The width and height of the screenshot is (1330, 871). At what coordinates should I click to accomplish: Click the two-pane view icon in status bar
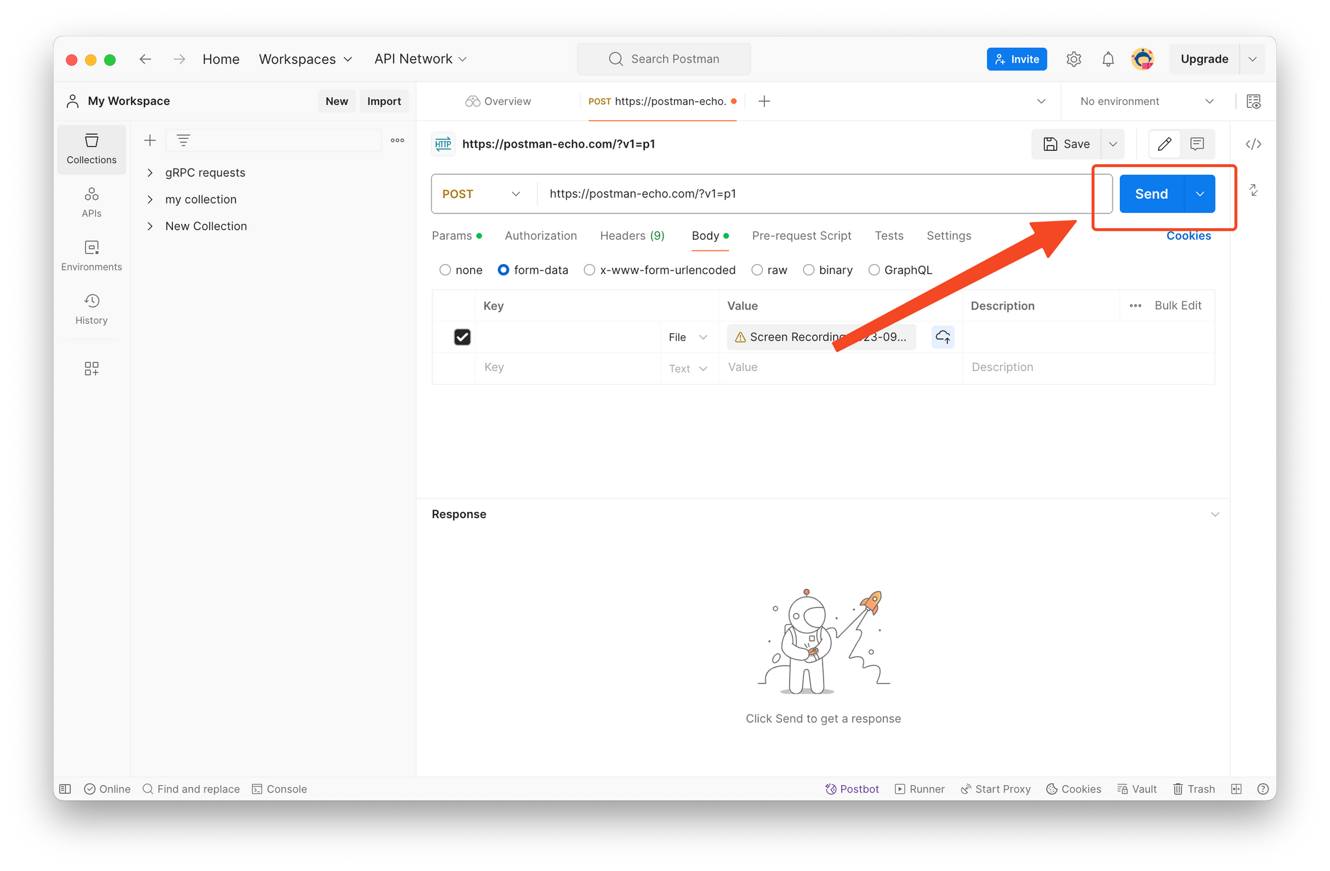(x=1236, y=789)
